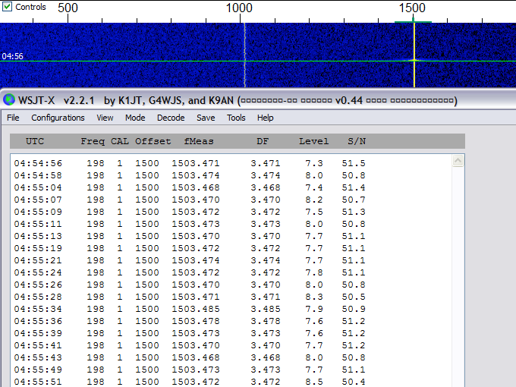Open the Configurations menu
The height and width of the screenshot is (387, 516).
[58, 118]
